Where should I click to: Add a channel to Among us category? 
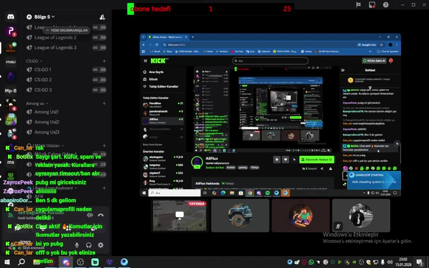[104, 103]
